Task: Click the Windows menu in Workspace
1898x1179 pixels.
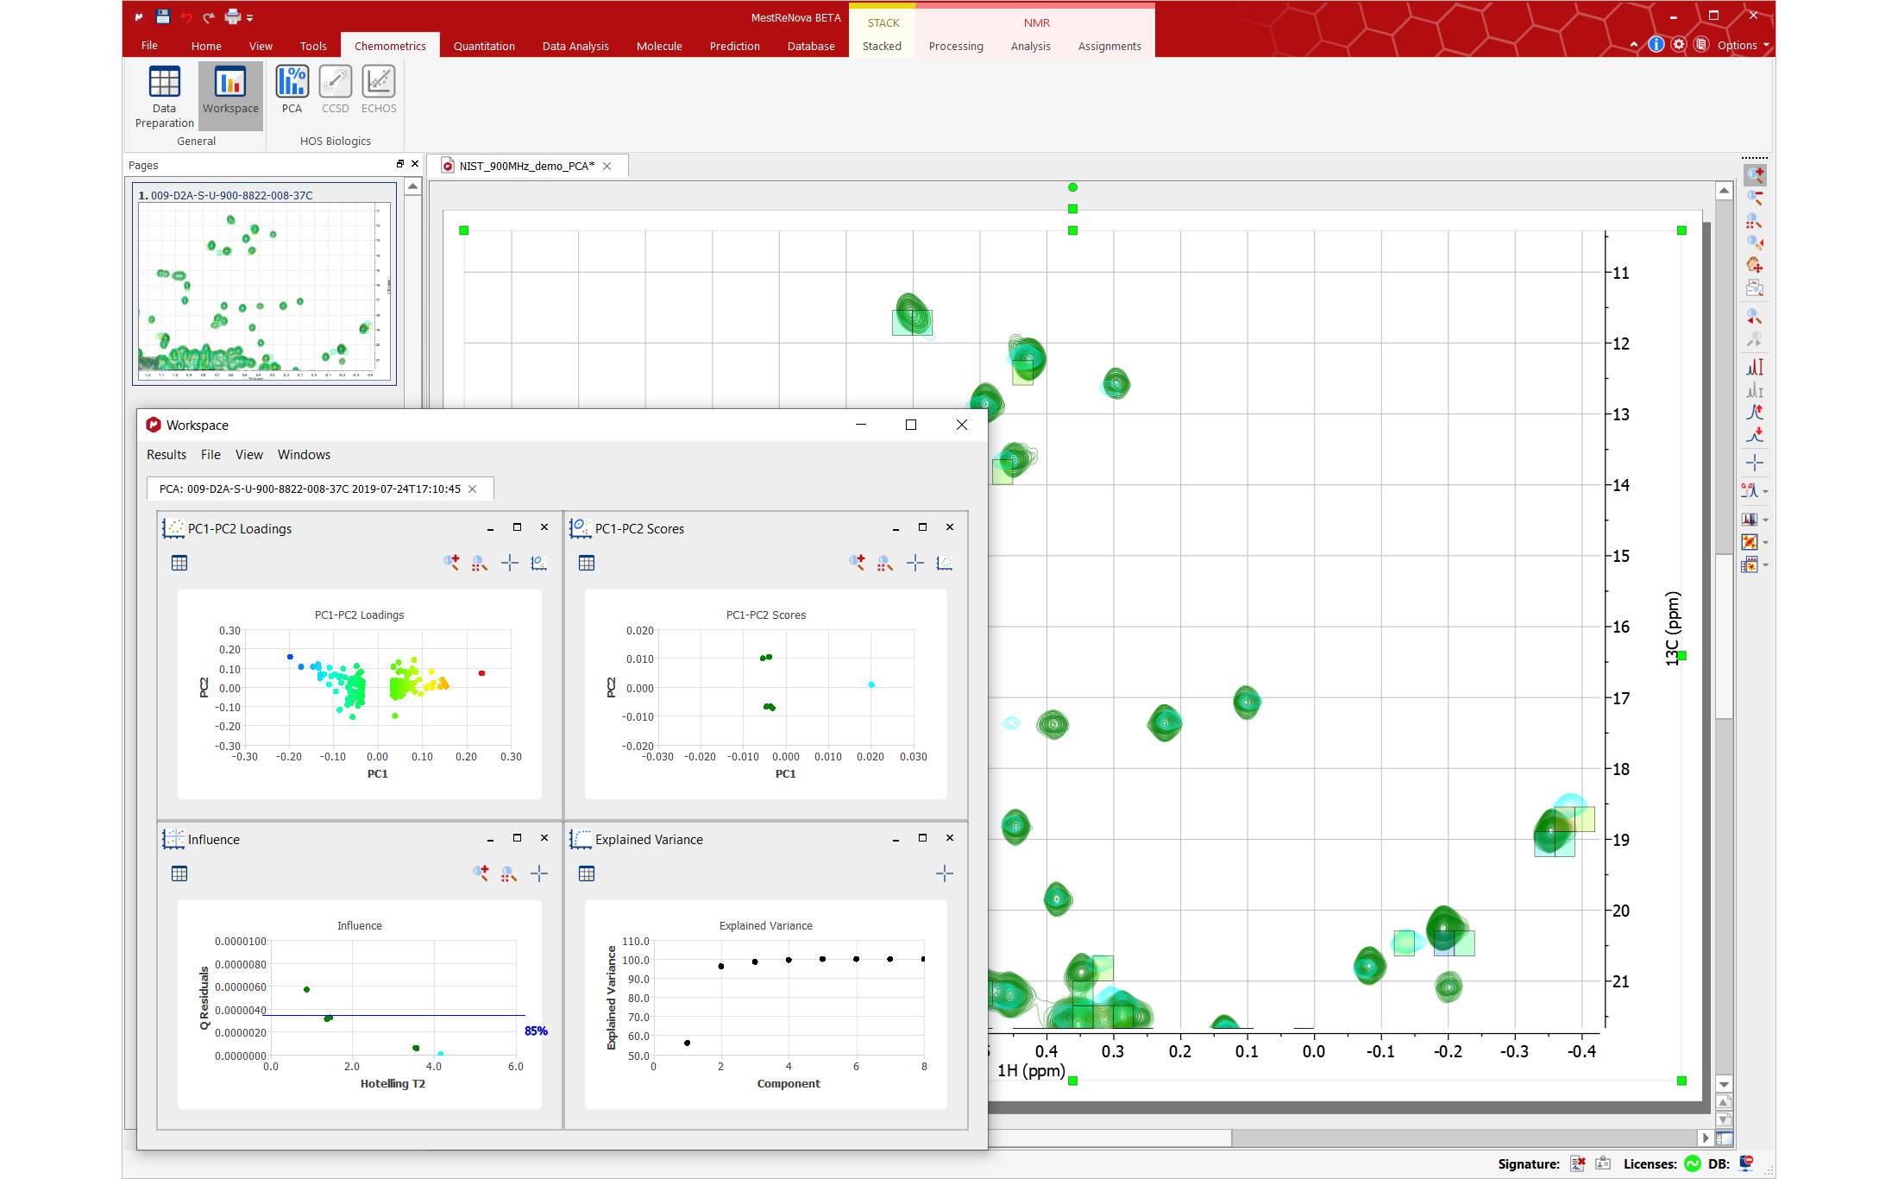Action: 304,455
